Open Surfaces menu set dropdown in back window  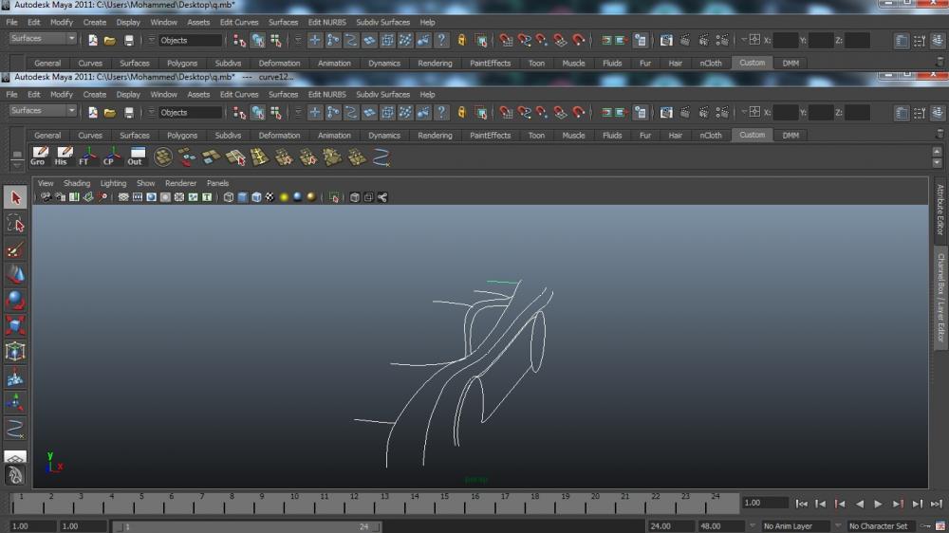click(43, 39)
